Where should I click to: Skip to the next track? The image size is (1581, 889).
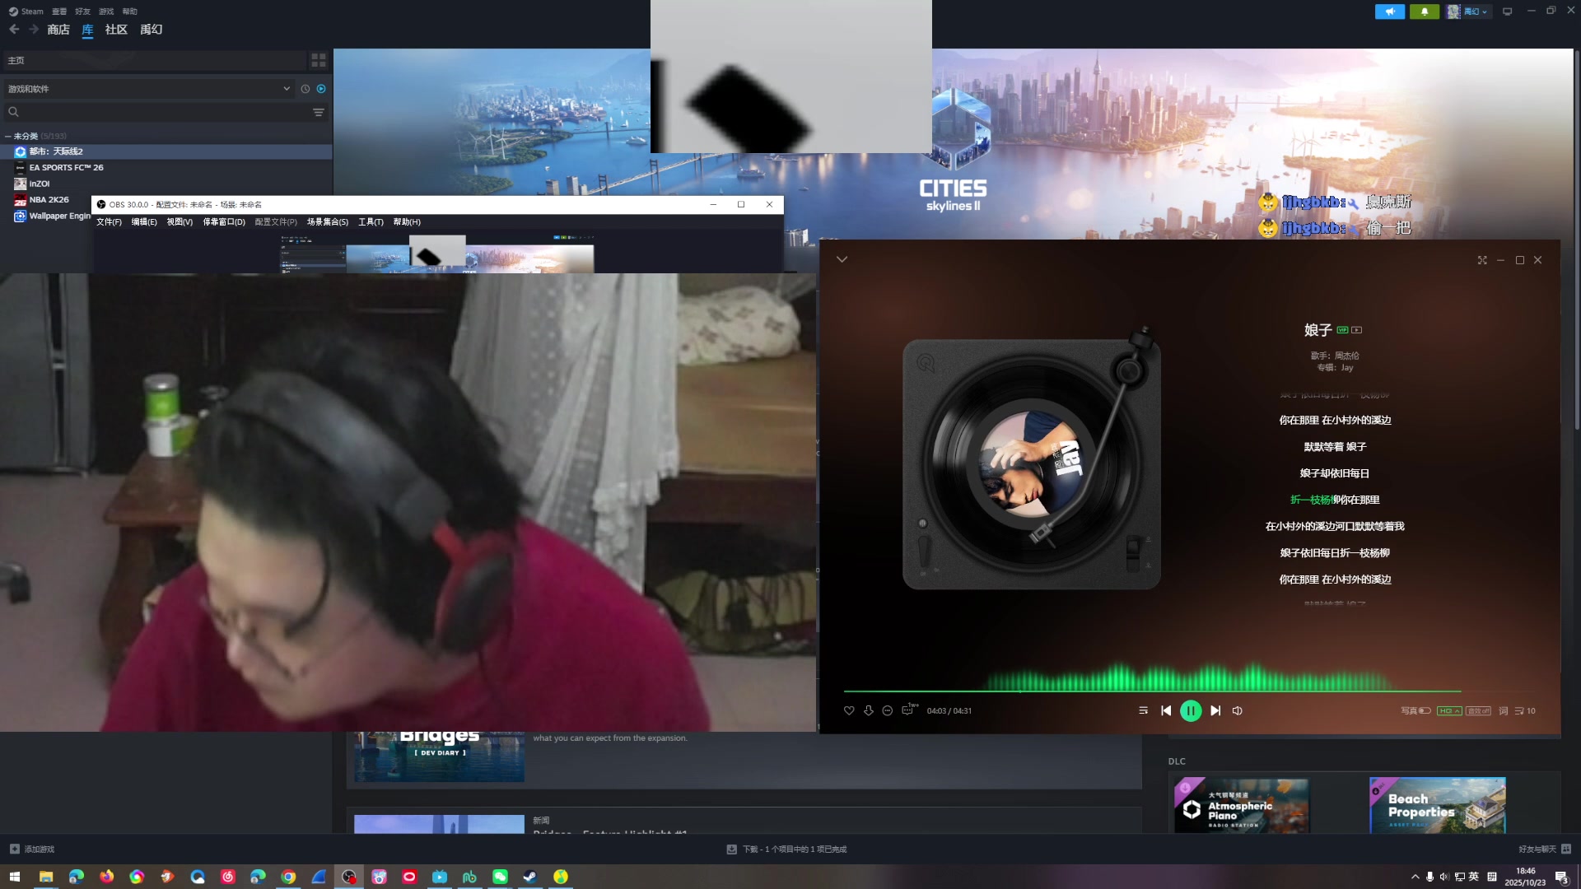(1215, 710)
